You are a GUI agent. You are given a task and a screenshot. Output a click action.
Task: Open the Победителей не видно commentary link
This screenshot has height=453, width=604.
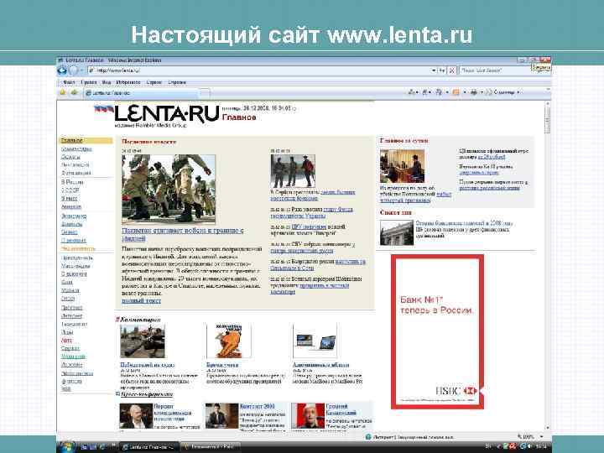point(148,365)
